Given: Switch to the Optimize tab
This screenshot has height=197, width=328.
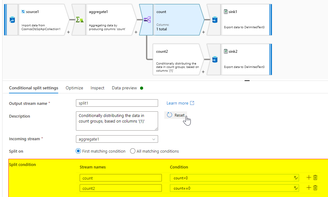Looking at the screenshot, I should (x=74, y=88).
